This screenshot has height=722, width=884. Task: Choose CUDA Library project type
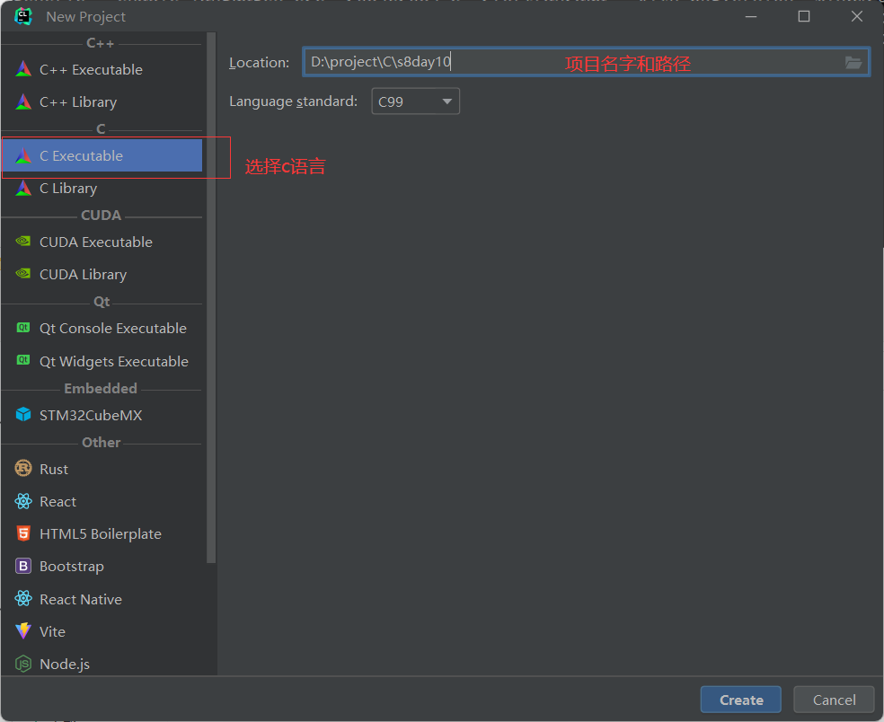102,274
